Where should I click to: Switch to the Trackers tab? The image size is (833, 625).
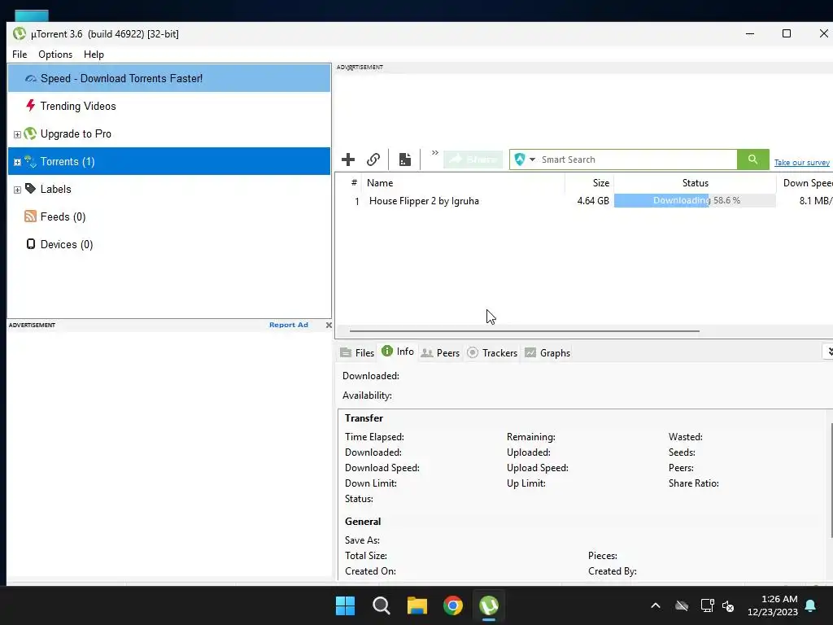[492, 353]
